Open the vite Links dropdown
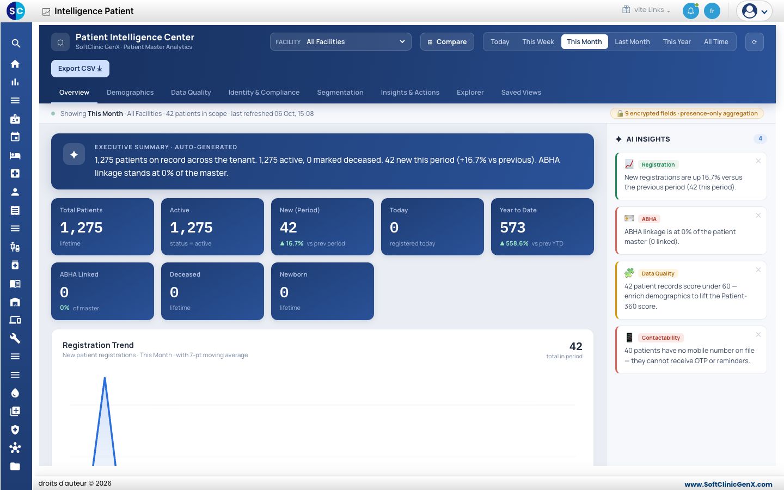 [x=647, y=10]
